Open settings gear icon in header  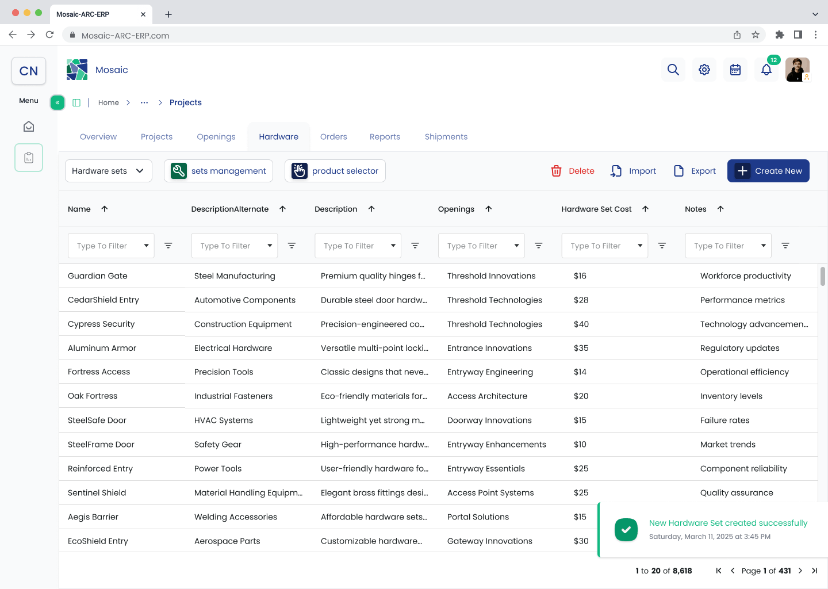(704, 70)
